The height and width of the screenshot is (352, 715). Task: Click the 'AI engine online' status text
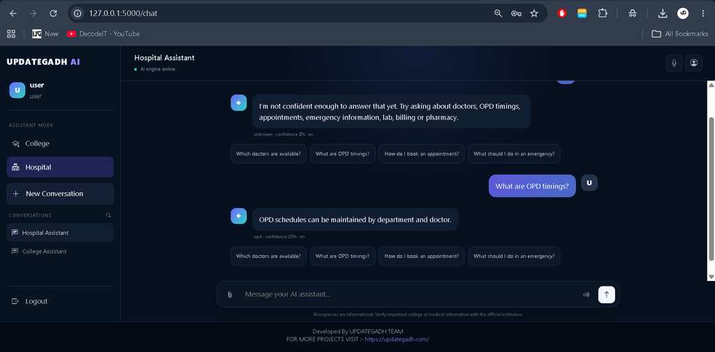click(158, 69)
